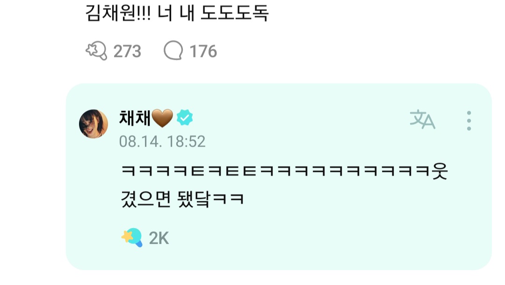The width and height of the screenshot is (505, 285).
Task: Open the three-dot more options menu
Action: 469,121
